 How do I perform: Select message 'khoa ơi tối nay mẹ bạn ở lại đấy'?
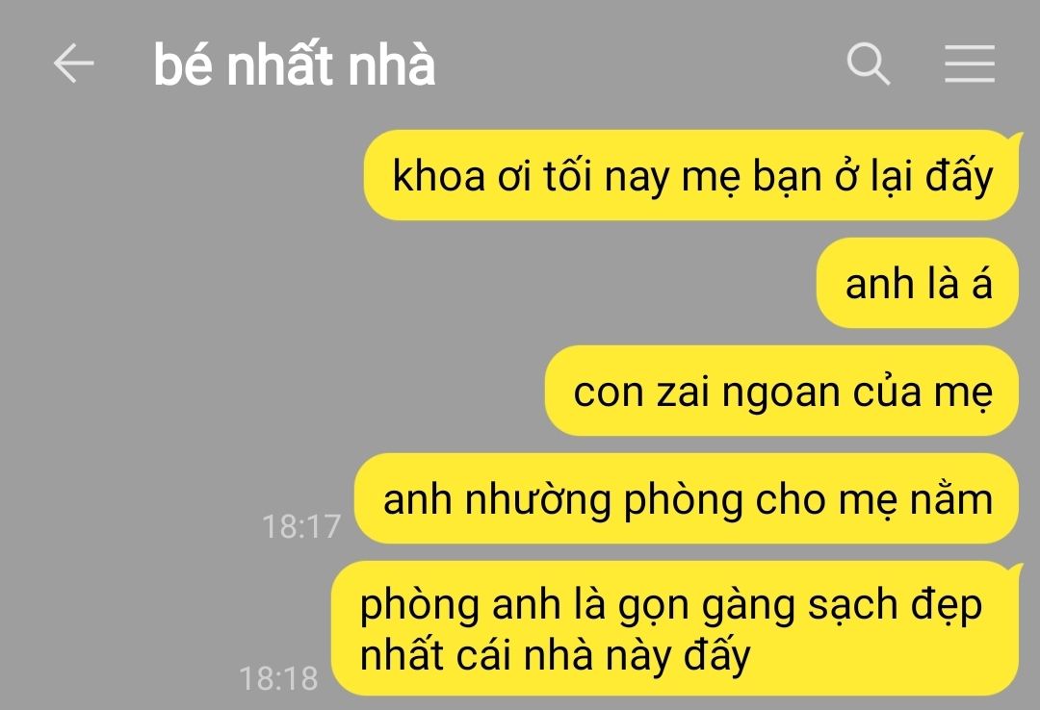691,176
